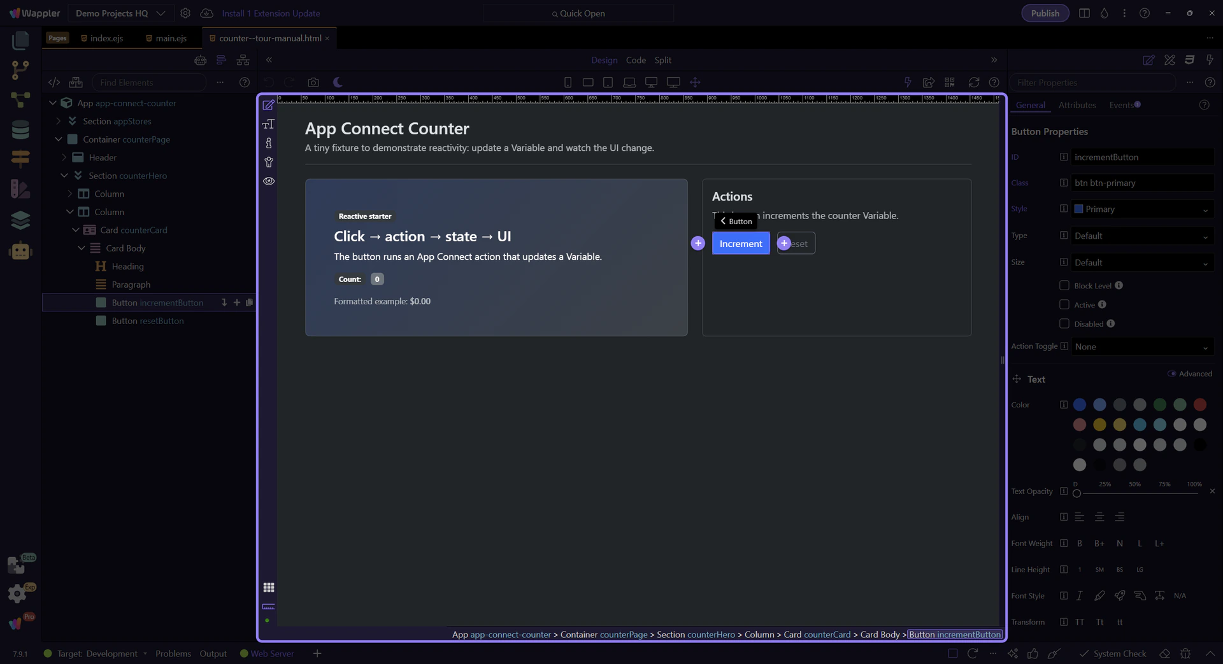Click the Install 1 Extension Update link

coord(271,13)
